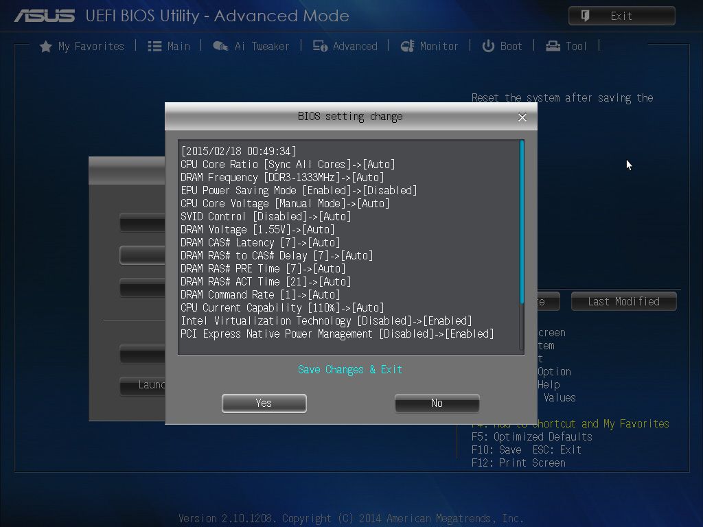
Task: Open the Ai Tweaker tab
Action: pyautogui.click(x=251, y=46)
